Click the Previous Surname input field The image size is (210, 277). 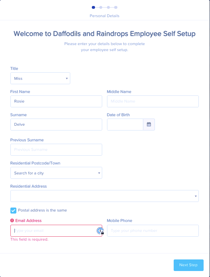coord(56,150)
